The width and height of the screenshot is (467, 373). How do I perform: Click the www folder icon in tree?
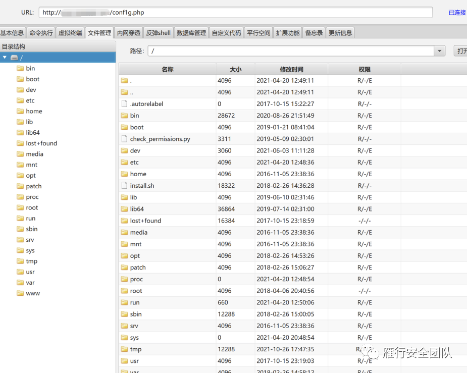pos(20,293)
